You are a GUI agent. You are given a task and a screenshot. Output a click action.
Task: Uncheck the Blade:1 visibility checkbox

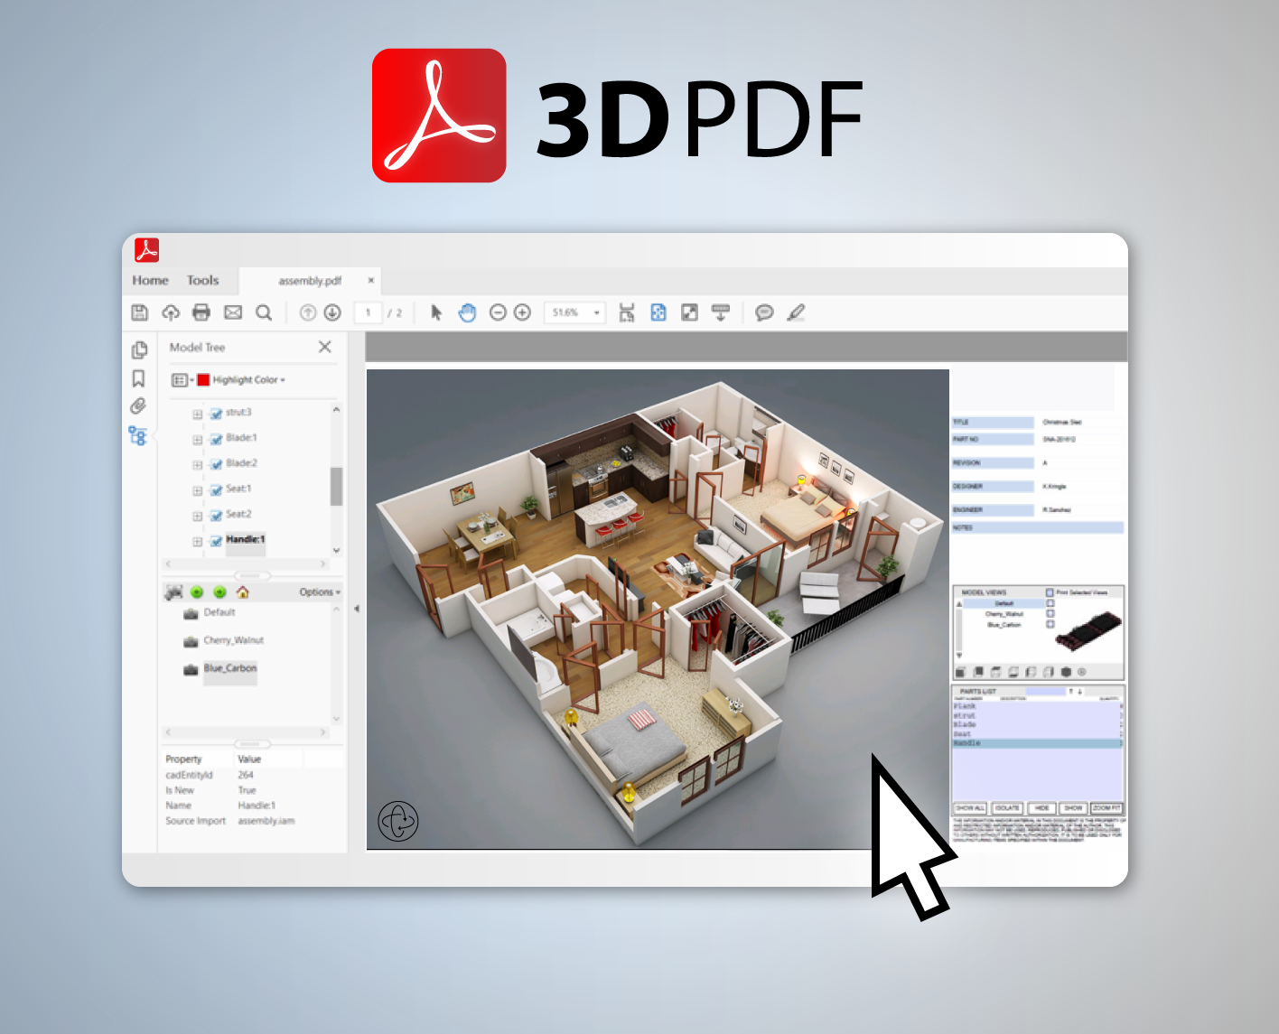tap(216, 439)
